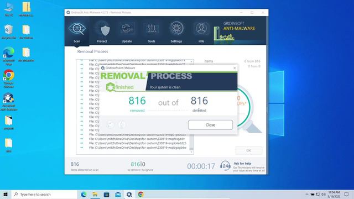
Task: Open the Protect shield section
Action: pos(102,32)
